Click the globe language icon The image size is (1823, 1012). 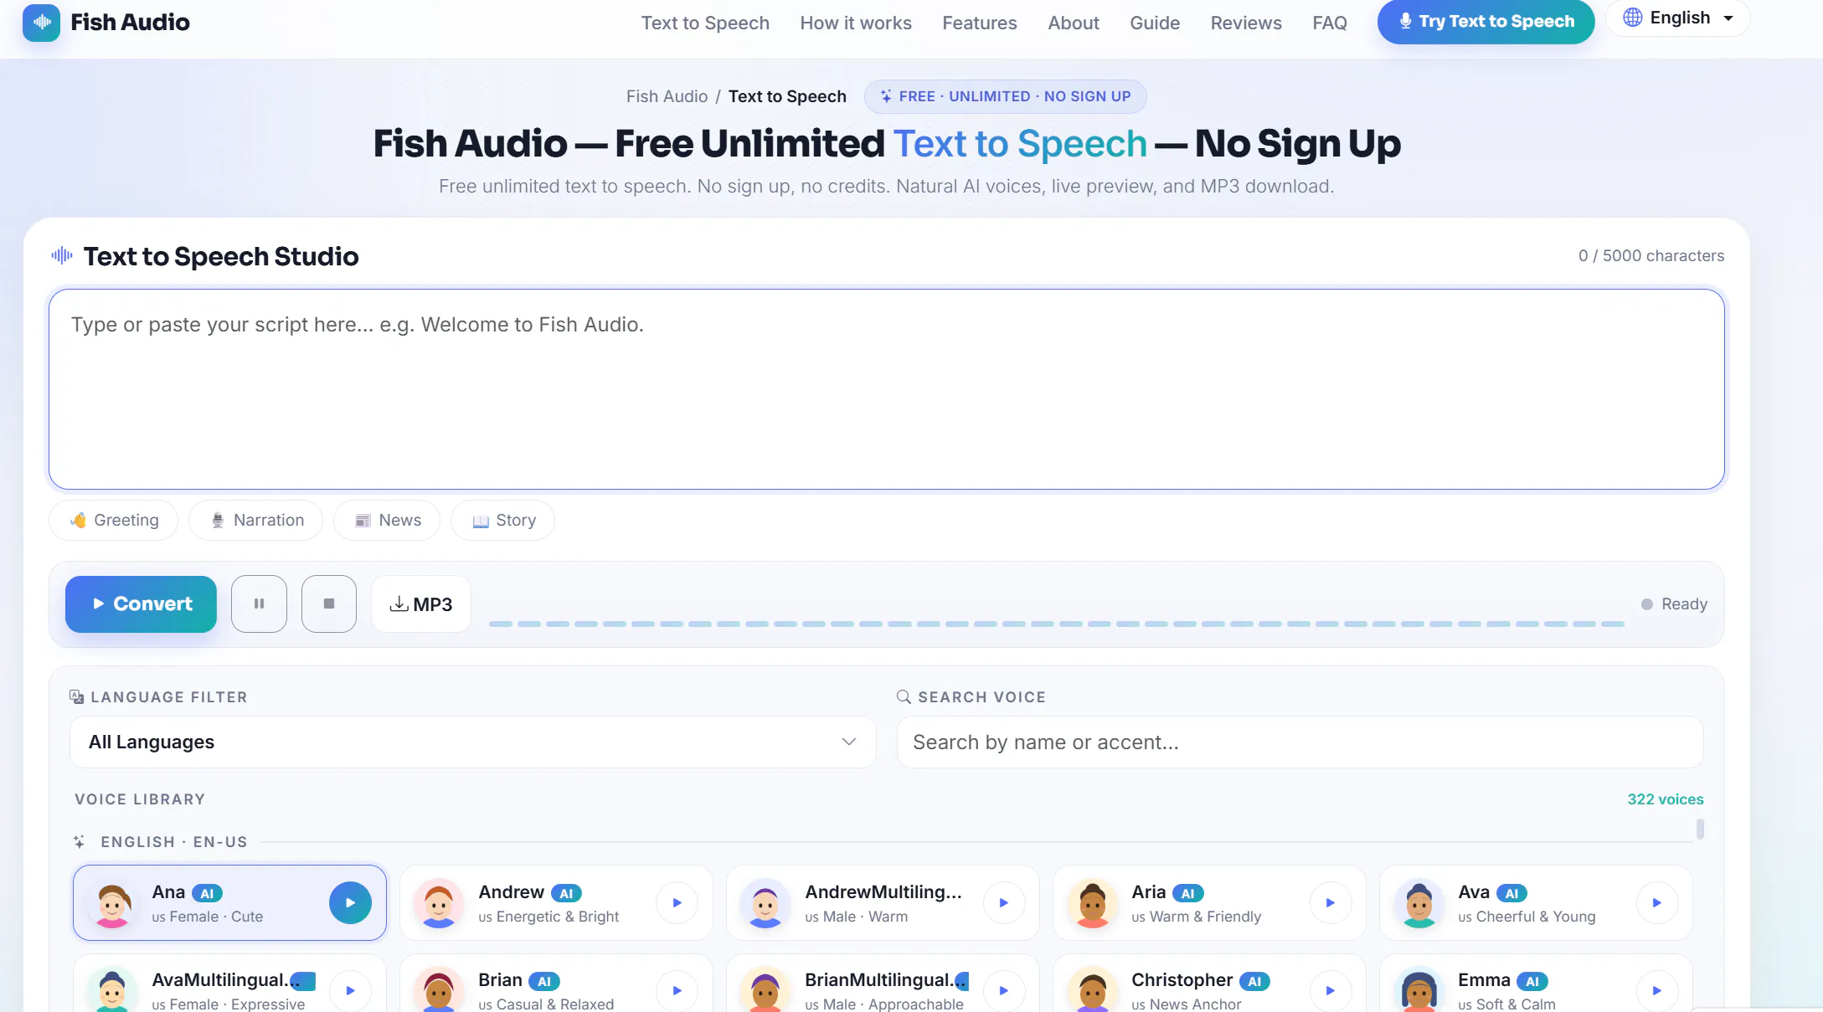(1632, 18)
